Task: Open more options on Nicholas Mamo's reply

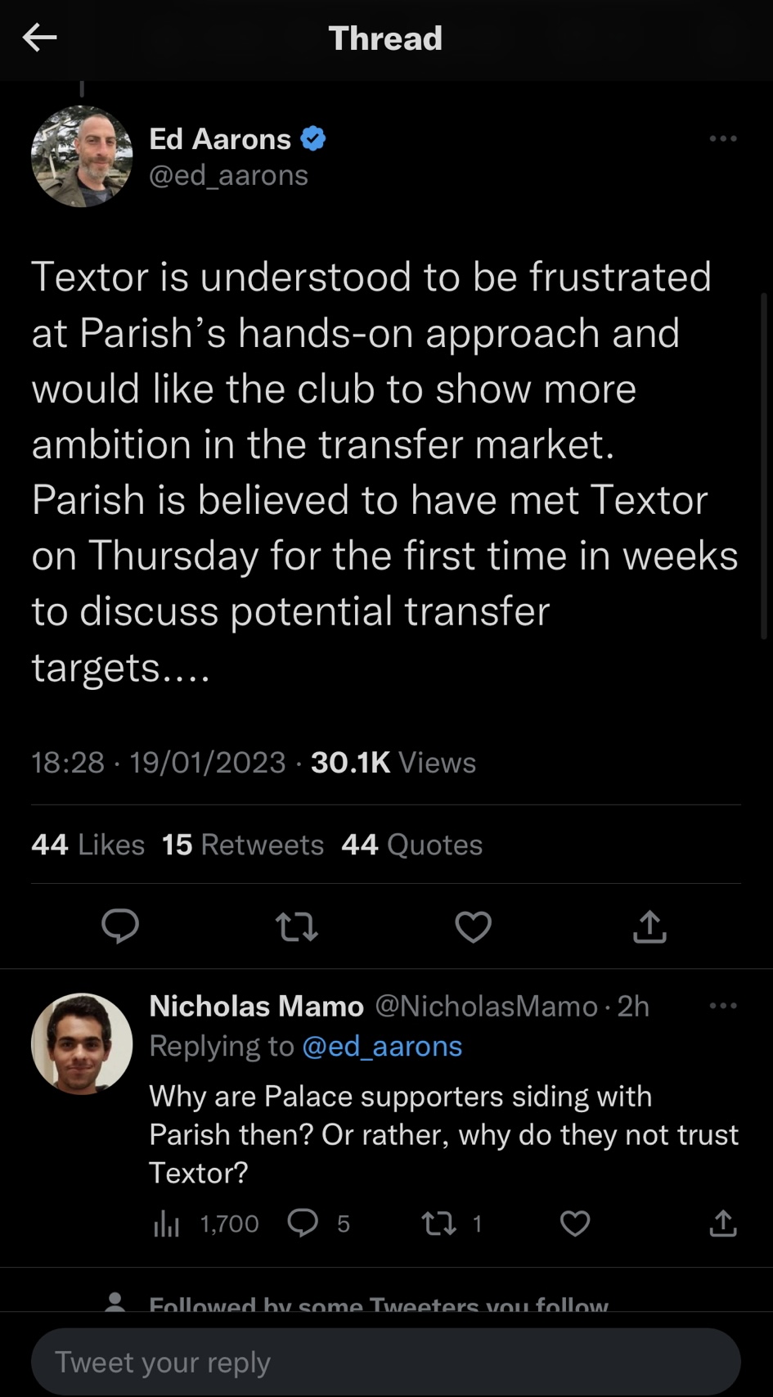Action: [x=723, y=1006]
